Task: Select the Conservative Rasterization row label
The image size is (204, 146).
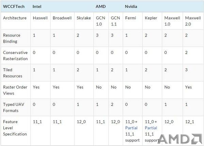Action: 15,56
